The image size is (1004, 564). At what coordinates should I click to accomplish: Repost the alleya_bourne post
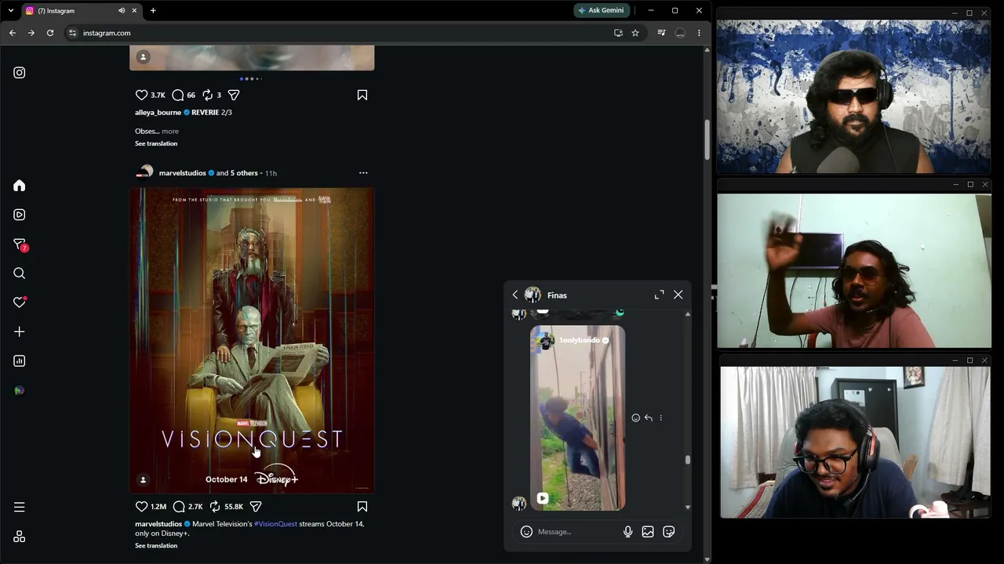pos(208,95)
